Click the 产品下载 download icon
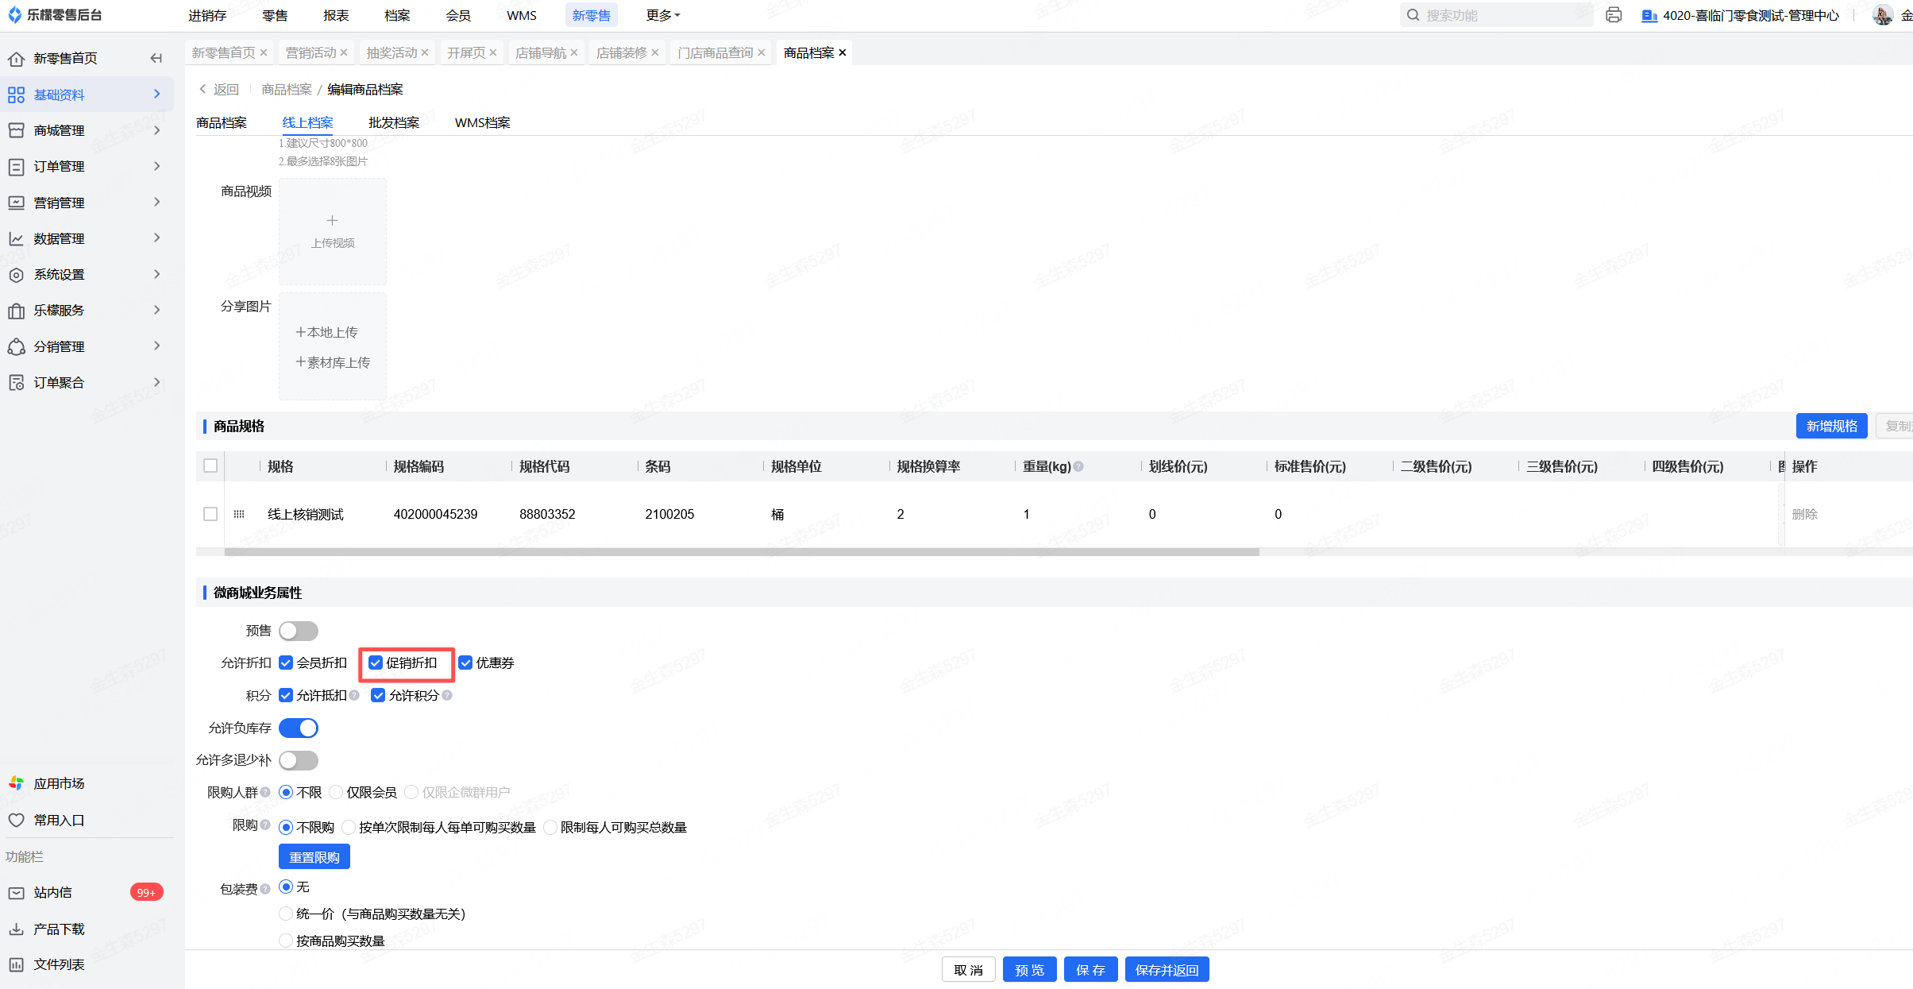Screen dimensions: 1913x989 tap(16, 929)
